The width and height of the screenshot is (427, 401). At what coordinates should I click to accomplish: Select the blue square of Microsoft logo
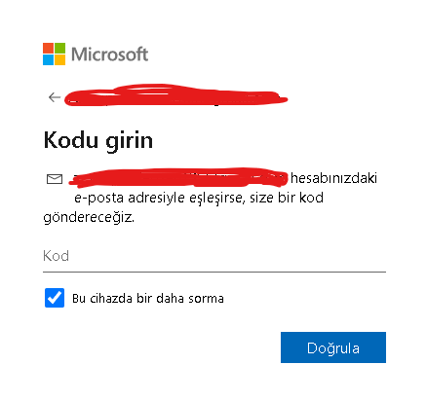coord(48,59)
